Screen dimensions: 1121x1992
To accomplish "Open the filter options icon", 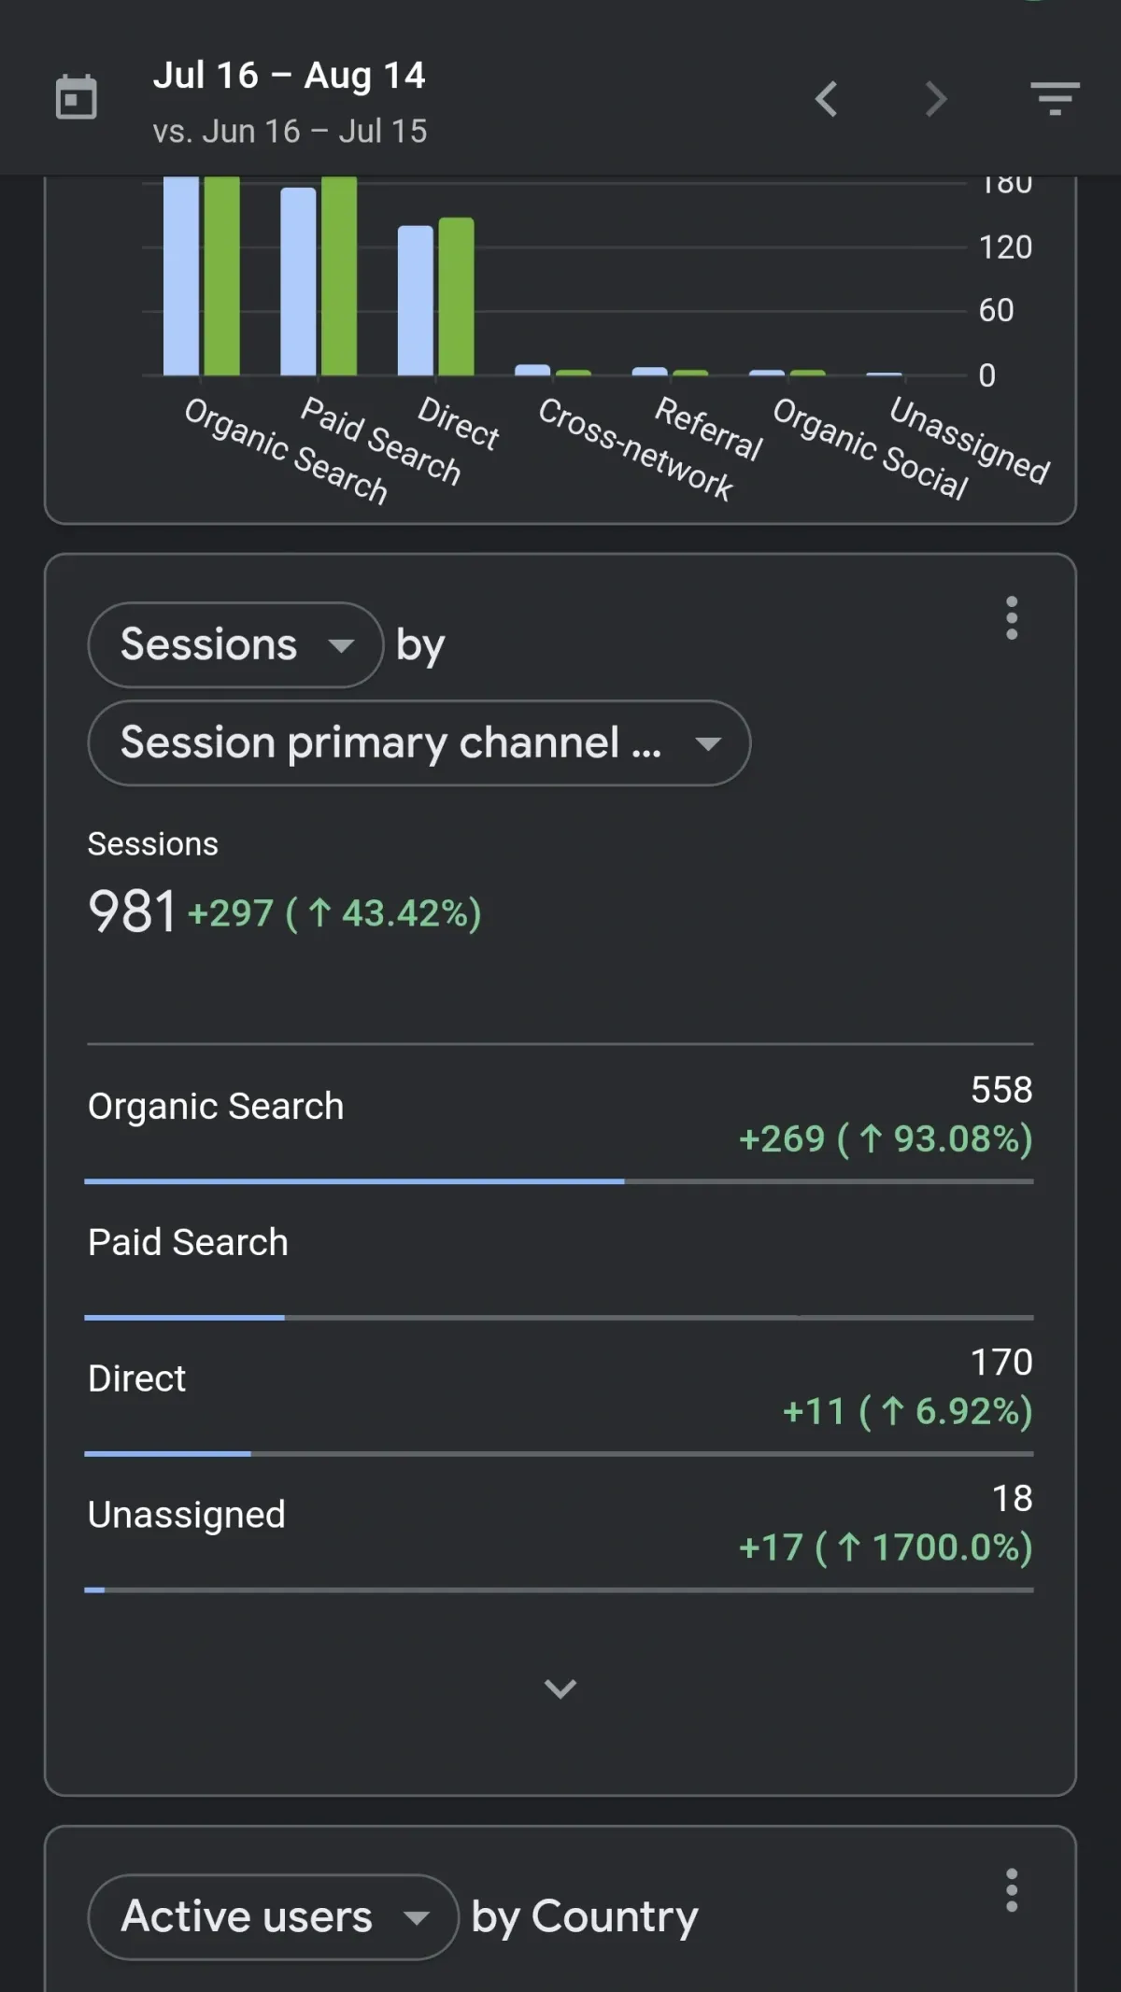I will pos(1055,98).
